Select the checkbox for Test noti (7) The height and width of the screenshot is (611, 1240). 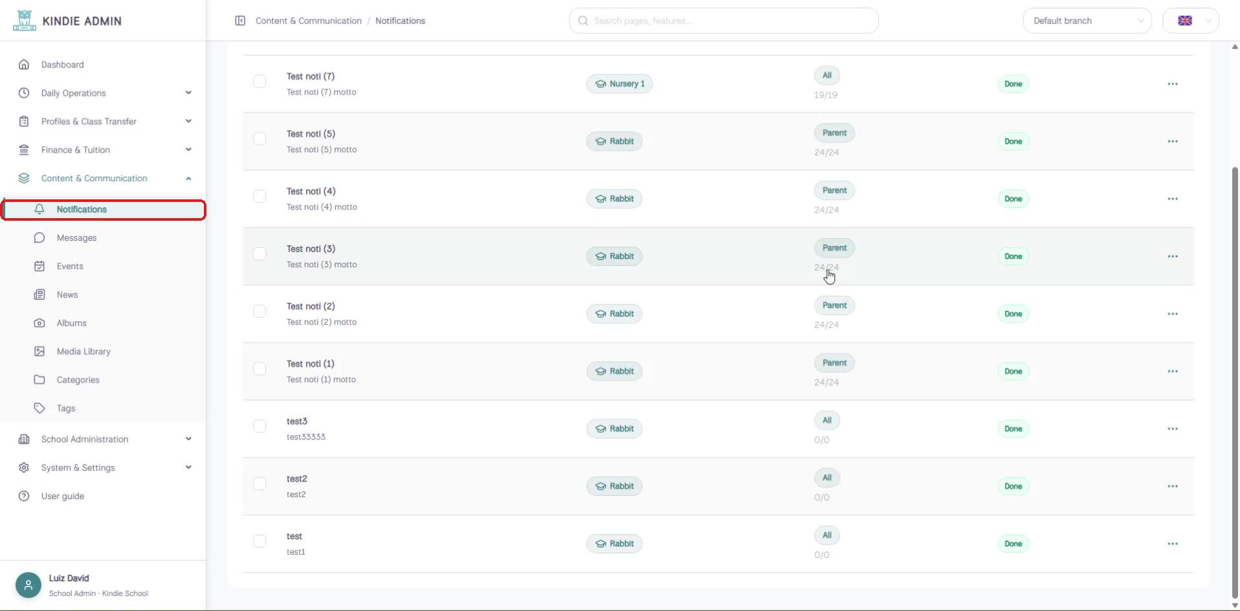(x=260, y=82)
